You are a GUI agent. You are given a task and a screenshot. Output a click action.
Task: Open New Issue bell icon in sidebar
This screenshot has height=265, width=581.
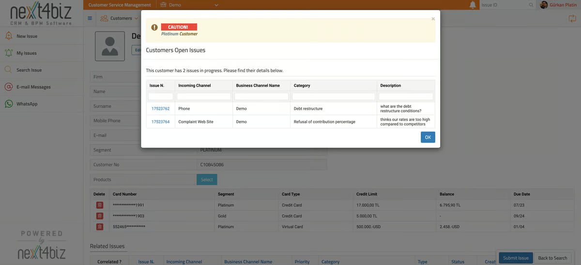(8, 36)
